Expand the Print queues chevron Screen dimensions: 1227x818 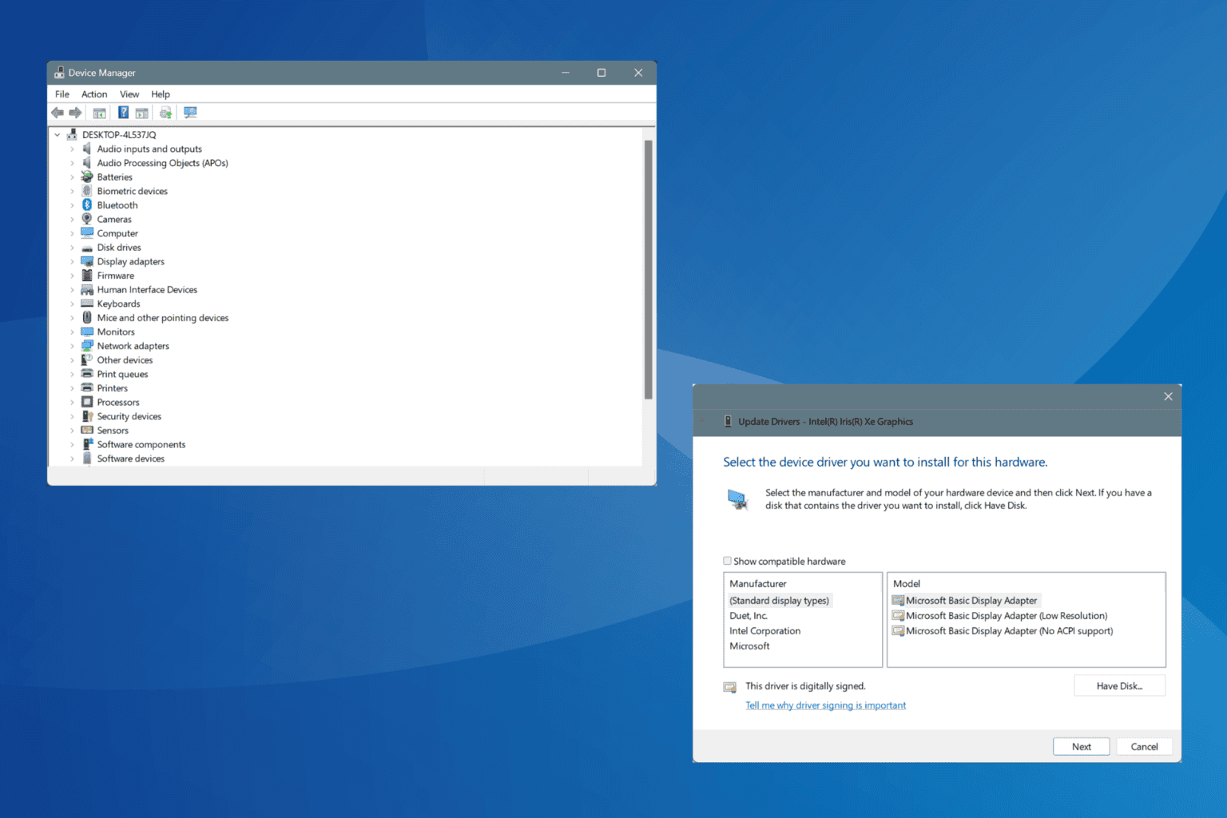(x=72, y=375)
